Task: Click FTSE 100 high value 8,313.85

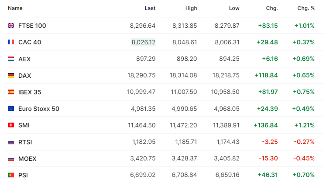Action: (185, 26)
